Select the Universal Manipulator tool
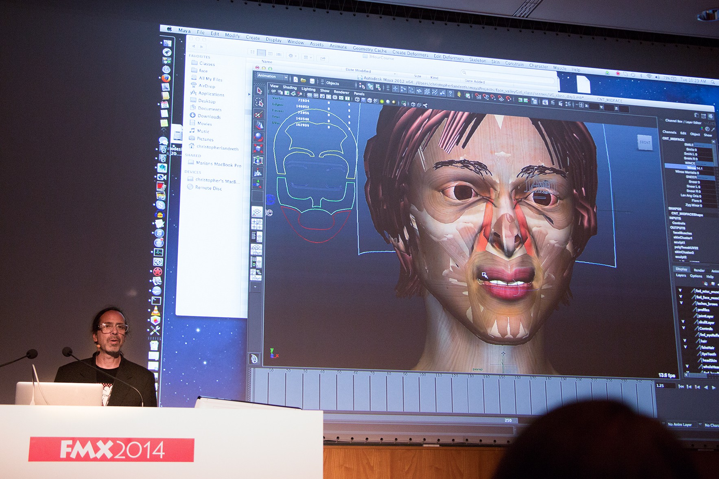This screenshot has height=479, width=719. [x=258, y=160]
